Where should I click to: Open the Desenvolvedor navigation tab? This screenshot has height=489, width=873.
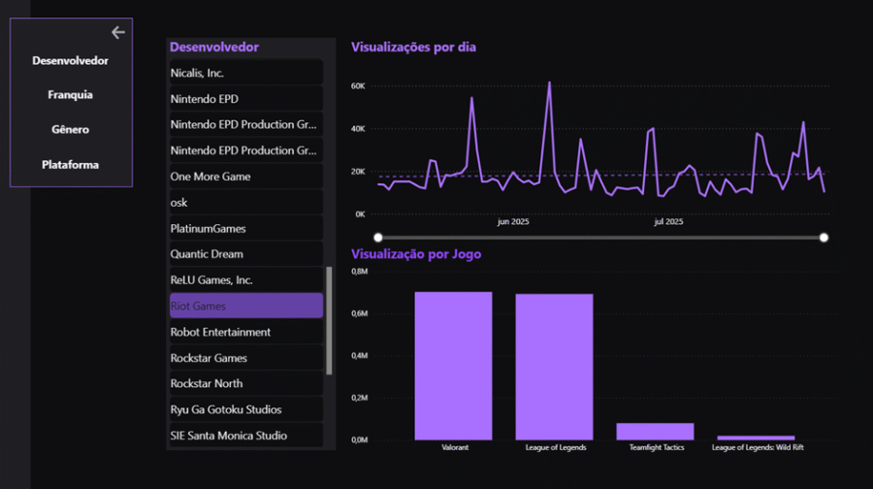70,60
